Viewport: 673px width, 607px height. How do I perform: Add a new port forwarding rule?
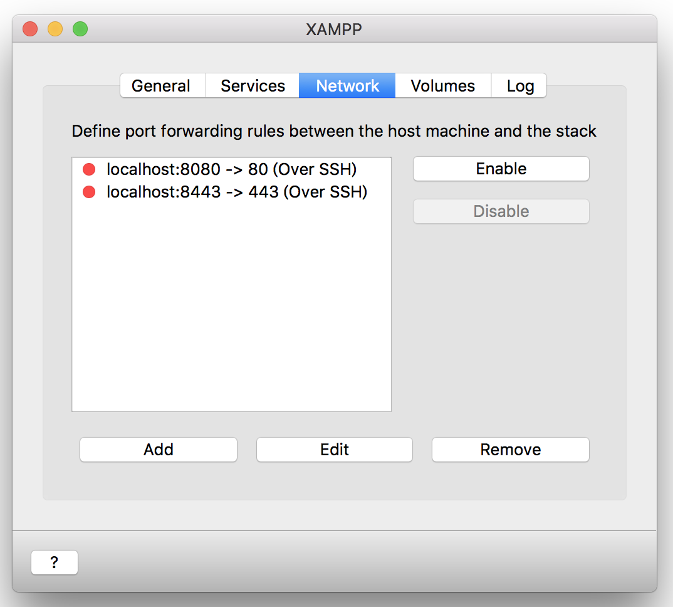(x=159, y=450)
